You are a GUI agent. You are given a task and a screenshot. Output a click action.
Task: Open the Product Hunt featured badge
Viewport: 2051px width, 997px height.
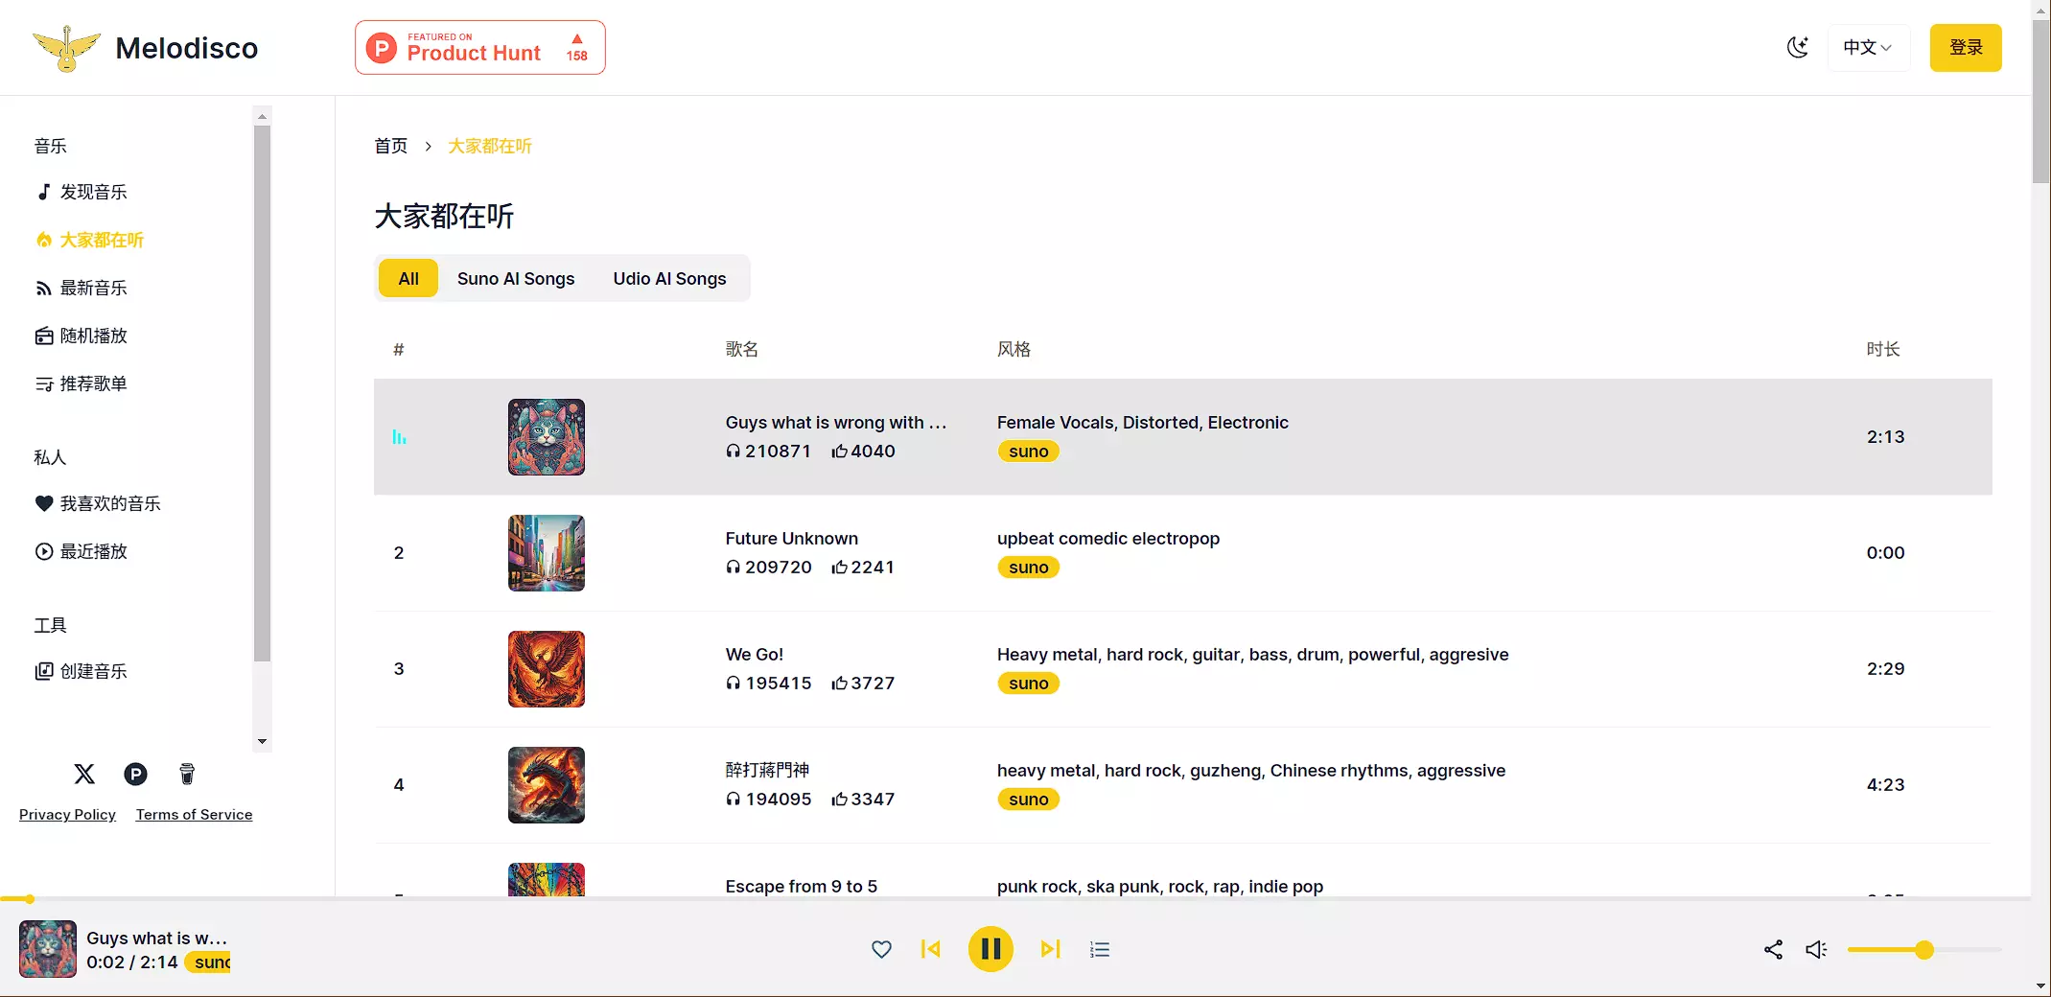tap(479, 47)
